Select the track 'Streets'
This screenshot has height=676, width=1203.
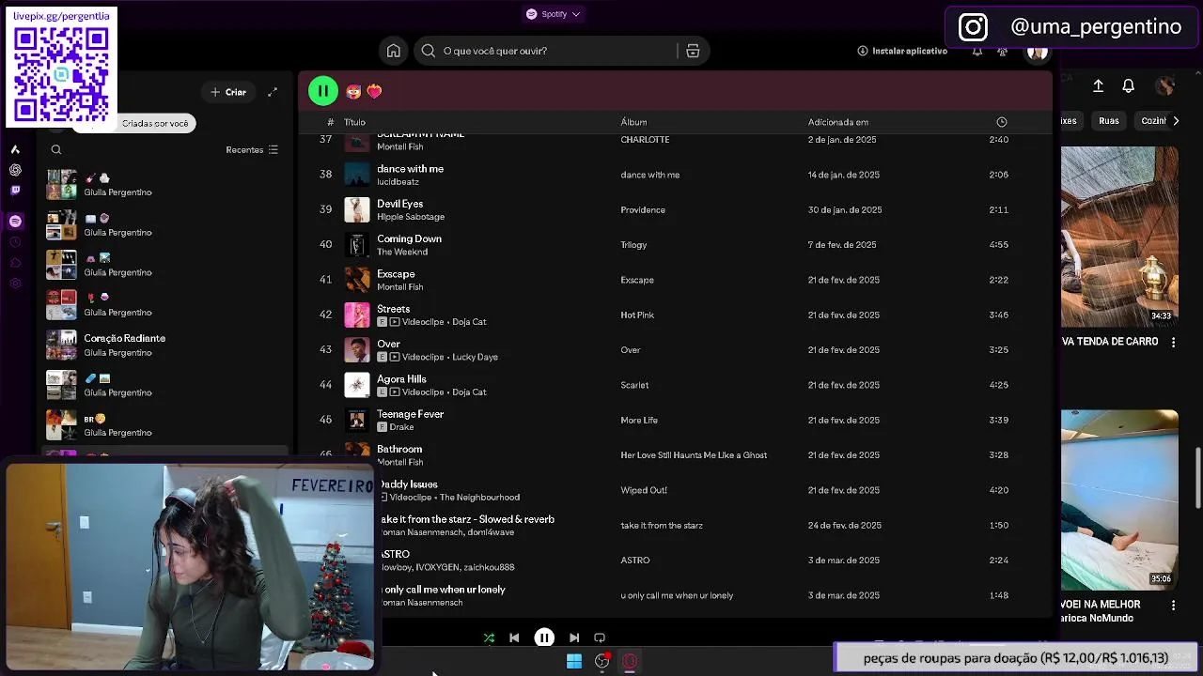394,309
